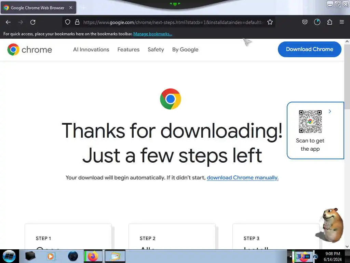Click the Chrome logo in site header
This screenshot has width=350, height=263.
[x=29, y=49]
